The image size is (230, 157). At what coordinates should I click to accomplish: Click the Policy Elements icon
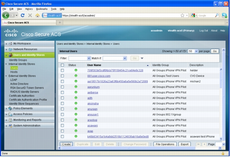pyautogui.click(x=10, y=108)
